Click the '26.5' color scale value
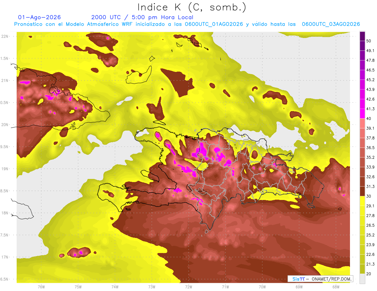This screenshot has width=377, height=291. [370, 225]
